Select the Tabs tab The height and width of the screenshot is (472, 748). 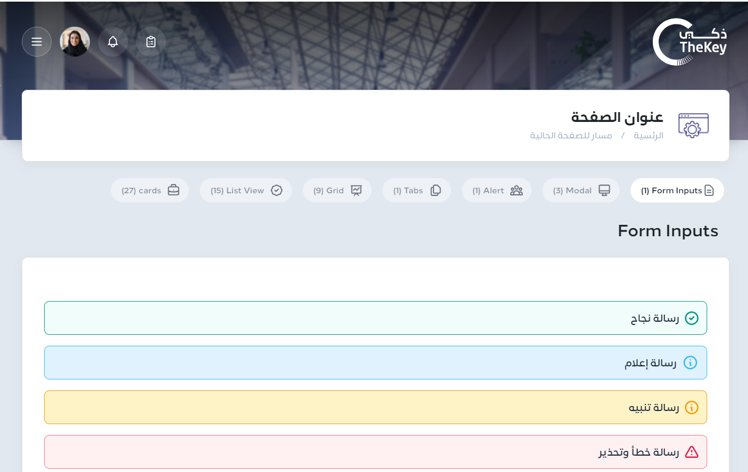416,191
